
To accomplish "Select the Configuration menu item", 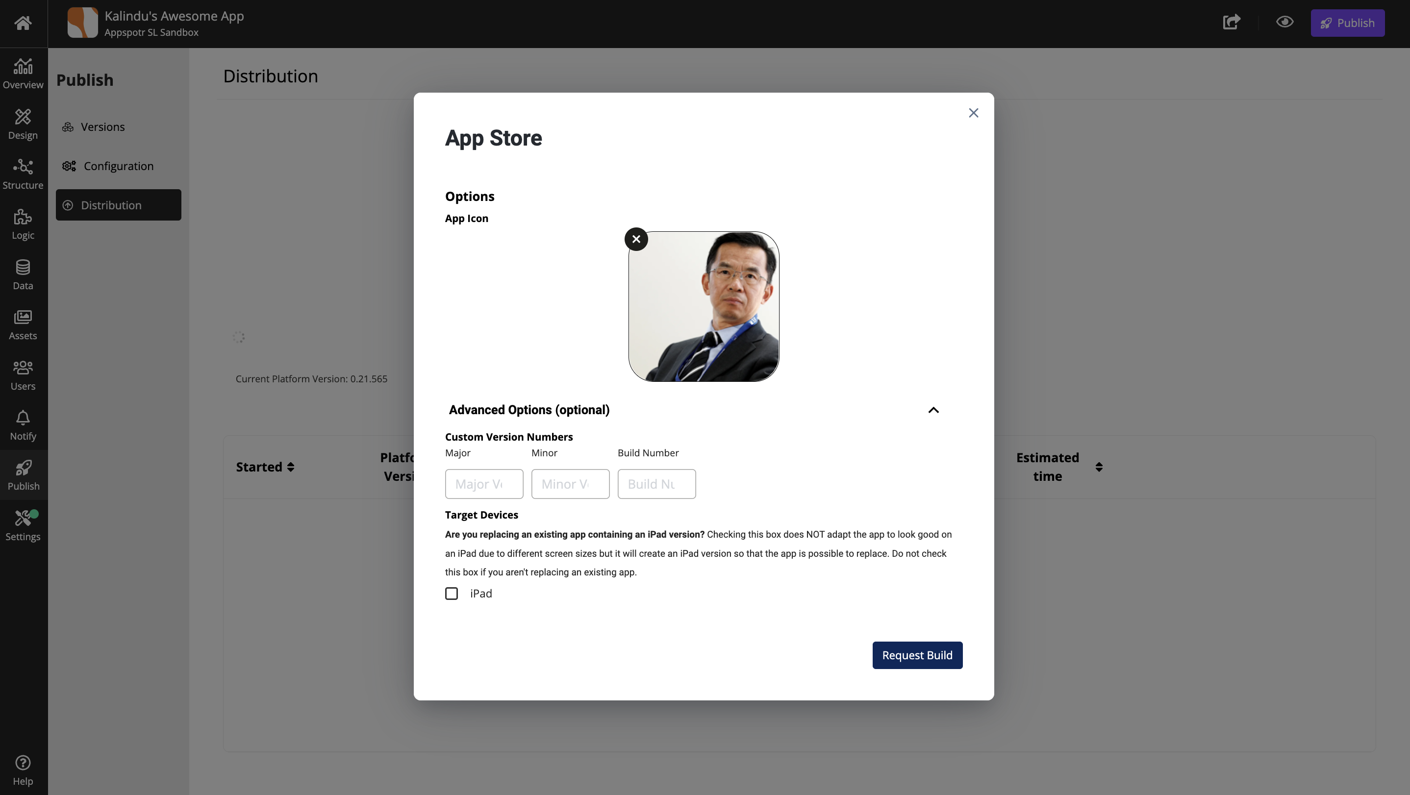I will 118,166.
